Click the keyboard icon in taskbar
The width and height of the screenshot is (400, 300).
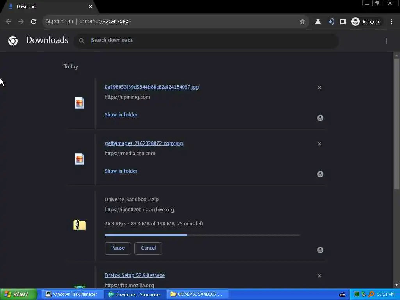(x=342, y=295)
